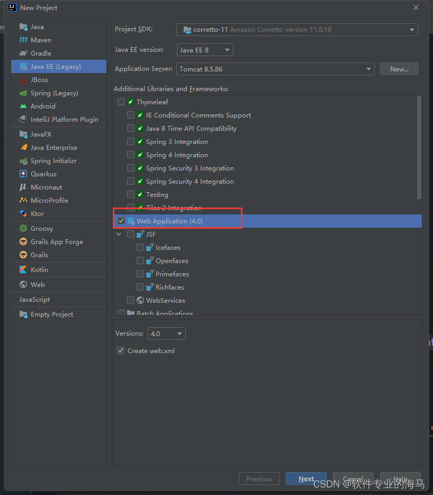This screenshot has height=495, width=433.
Task: Click the Cancel button
Action: point(353,479)
